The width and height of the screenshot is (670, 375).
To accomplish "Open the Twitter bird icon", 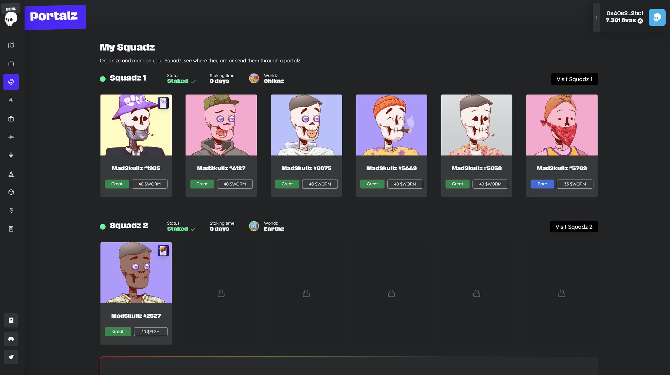I will (11, 357).
